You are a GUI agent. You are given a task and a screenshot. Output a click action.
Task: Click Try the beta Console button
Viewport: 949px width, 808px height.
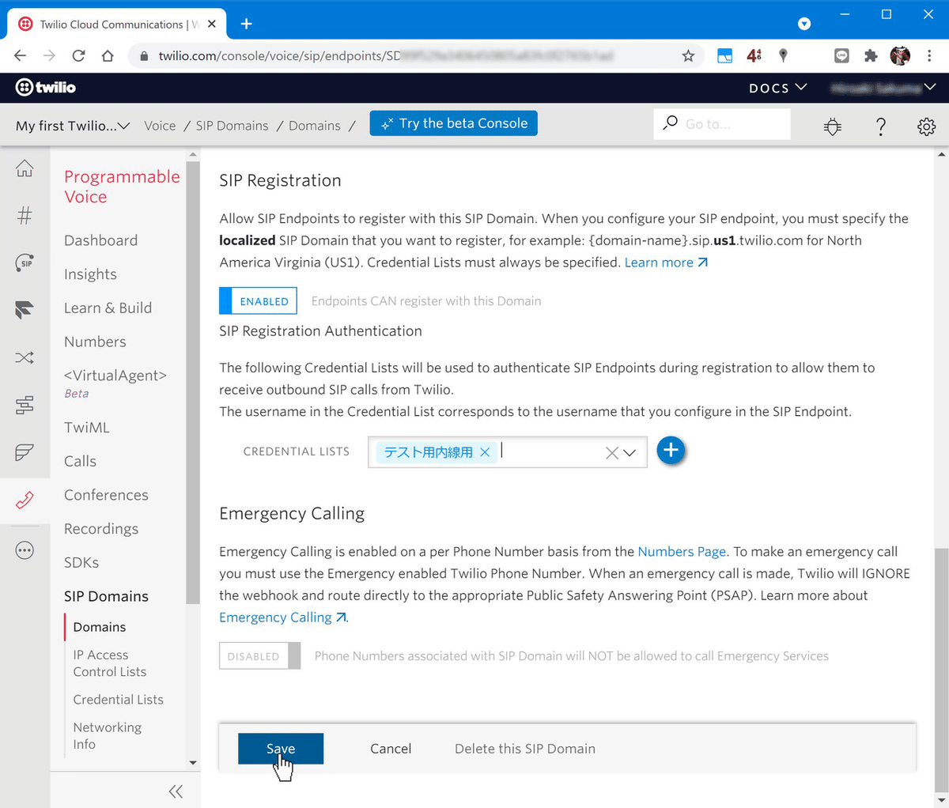(453, 123)
